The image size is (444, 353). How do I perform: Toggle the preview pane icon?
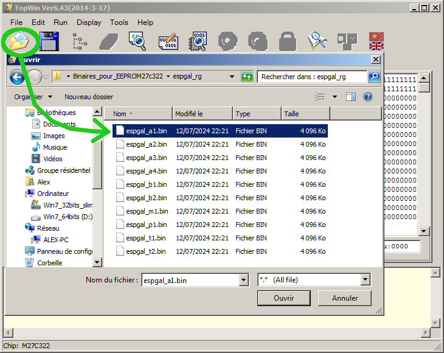[351, 97]
